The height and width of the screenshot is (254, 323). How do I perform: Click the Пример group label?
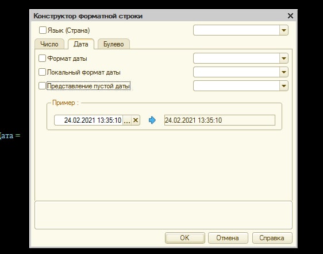(x=66, y=103)
